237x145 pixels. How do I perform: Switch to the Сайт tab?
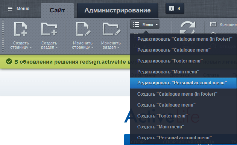pos(57,10)
